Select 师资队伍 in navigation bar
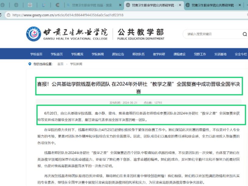 coord(139,54)
